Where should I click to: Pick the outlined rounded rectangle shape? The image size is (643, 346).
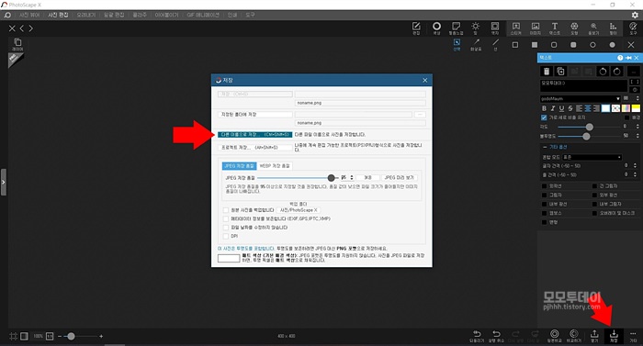554,45
